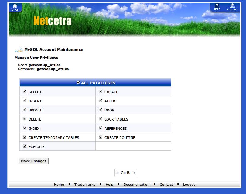Click the Go Back button
This screenshot has width=246, height=194.
(x=126, y=173)
